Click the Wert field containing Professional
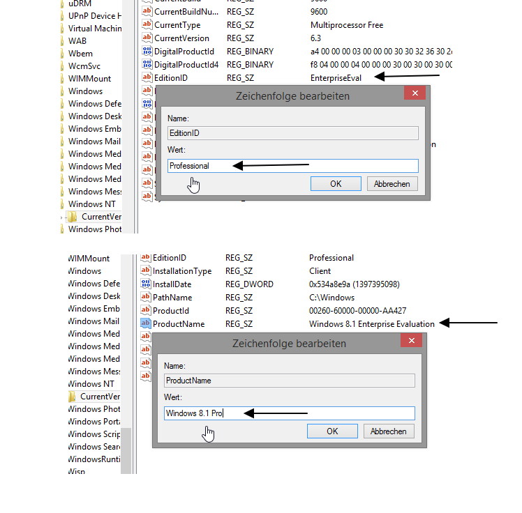The width and height of the screenshot is (522, 513). point(293,166)
